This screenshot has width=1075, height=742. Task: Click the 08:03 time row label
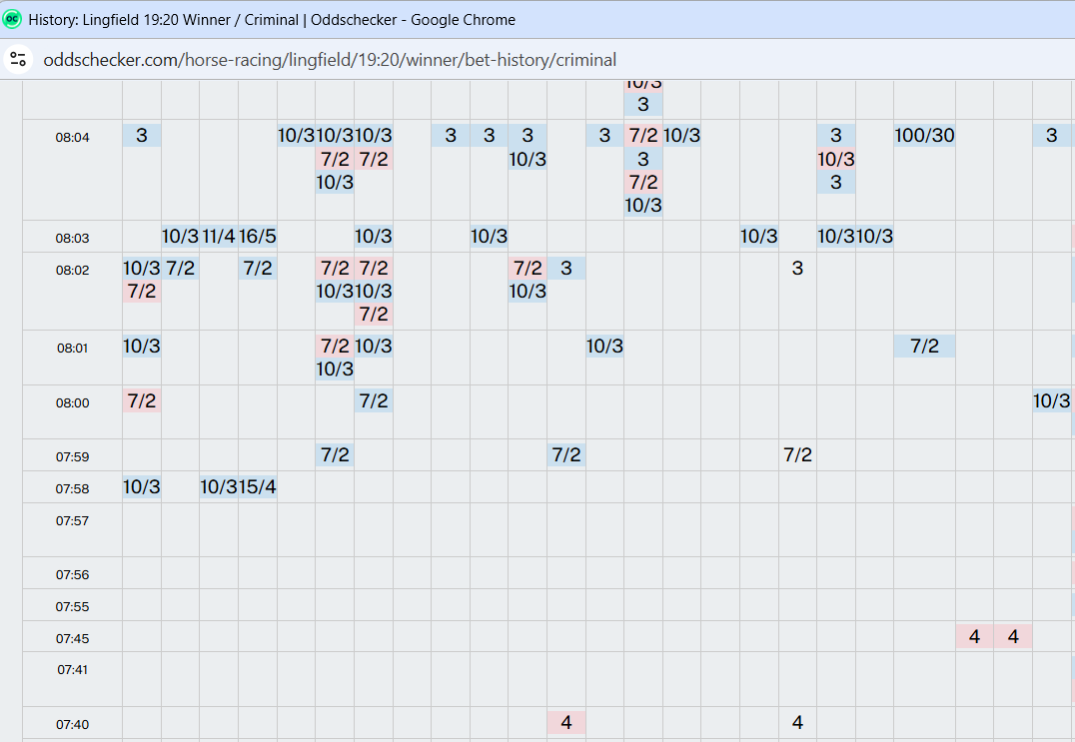pos(73,238)
